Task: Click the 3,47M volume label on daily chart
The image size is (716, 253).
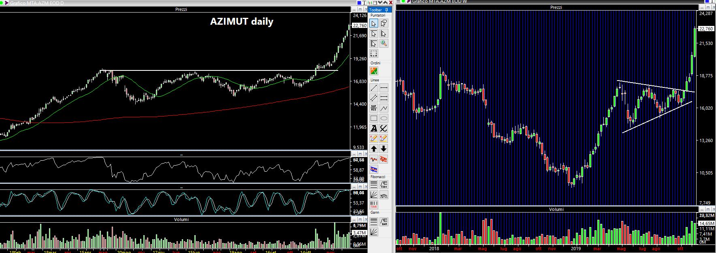Action: click(x=360, y=233)
